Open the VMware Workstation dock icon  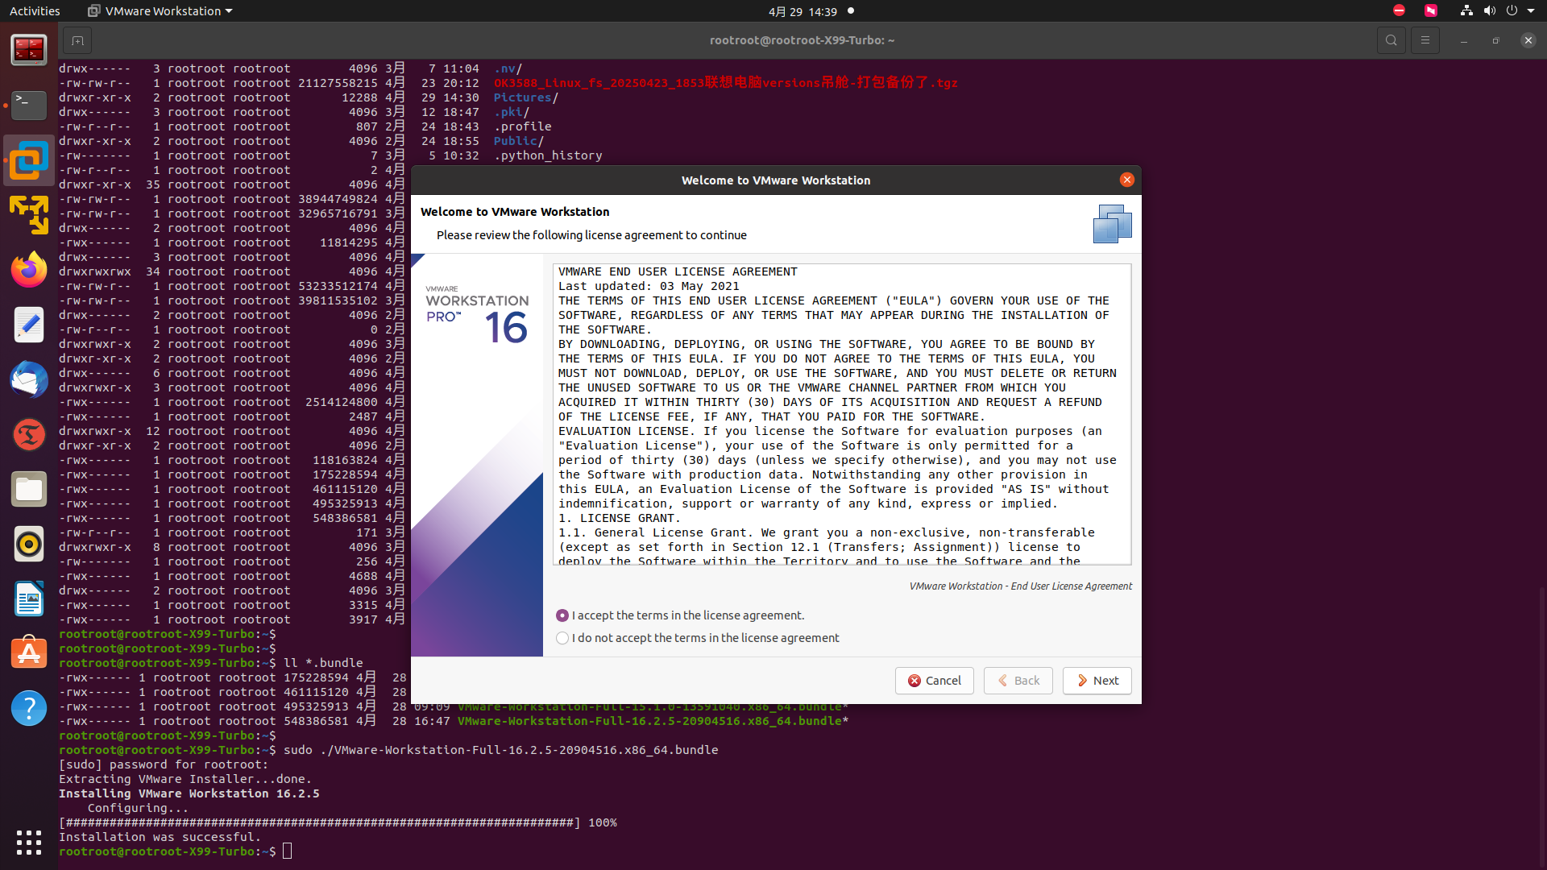tap(29, 161)
